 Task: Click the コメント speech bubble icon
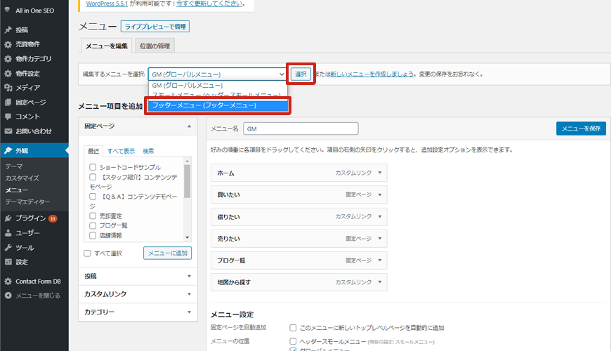(x=8, y=117)
